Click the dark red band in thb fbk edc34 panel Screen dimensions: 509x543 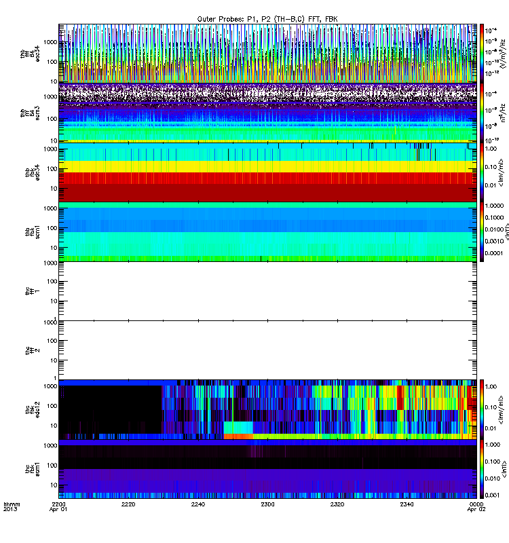[267, 193]
